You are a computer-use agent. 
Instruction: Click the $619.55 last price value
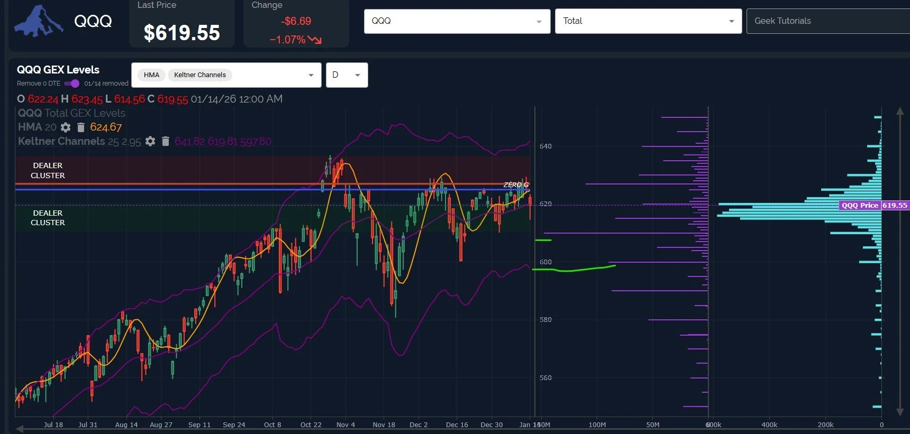coord(181,33)
